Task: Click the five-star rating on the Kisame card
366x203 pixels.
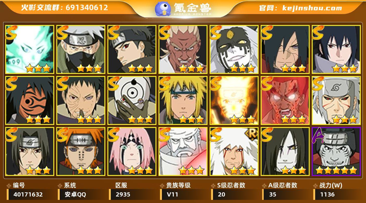Action: point(336,170)
